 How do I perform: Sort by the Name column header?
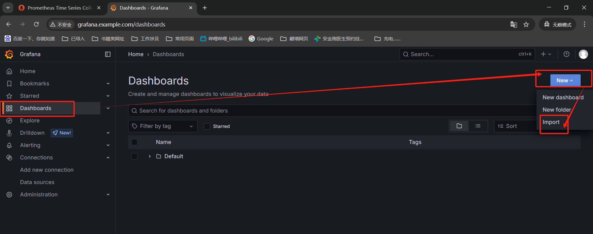163,142
